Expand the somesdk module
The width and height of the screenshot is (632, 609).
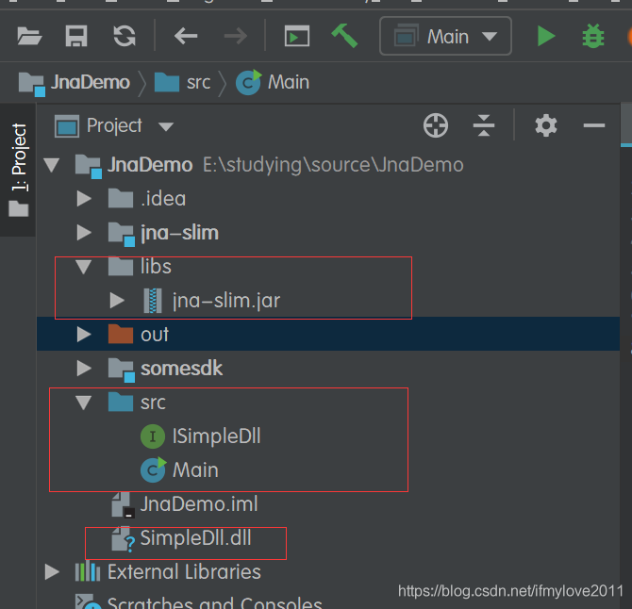84,369
